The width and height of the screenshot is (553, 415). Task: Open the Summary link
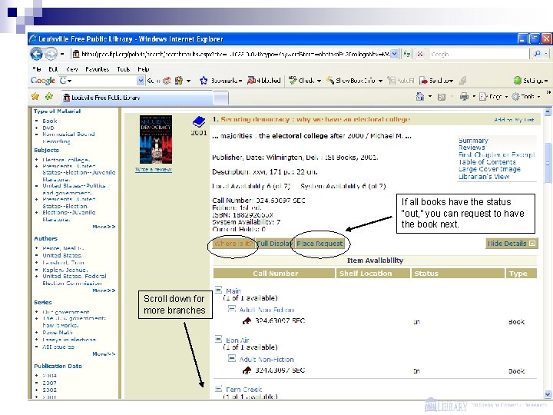point(473,141)
